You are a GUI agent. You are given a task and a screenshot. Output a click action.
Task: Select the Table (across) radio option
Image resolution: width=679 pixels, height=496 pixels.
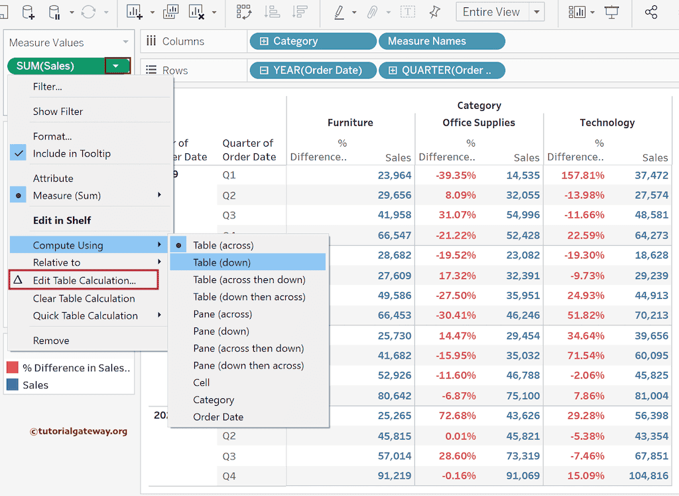(223, 245)
